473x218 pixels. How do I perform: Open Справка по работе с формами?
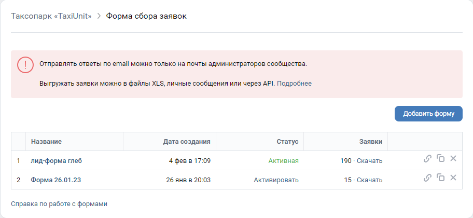[59, 204]
